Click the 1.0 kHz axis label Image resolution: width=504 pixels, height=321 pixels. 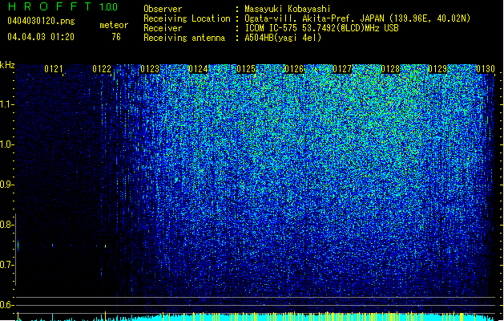pos(7,144)
